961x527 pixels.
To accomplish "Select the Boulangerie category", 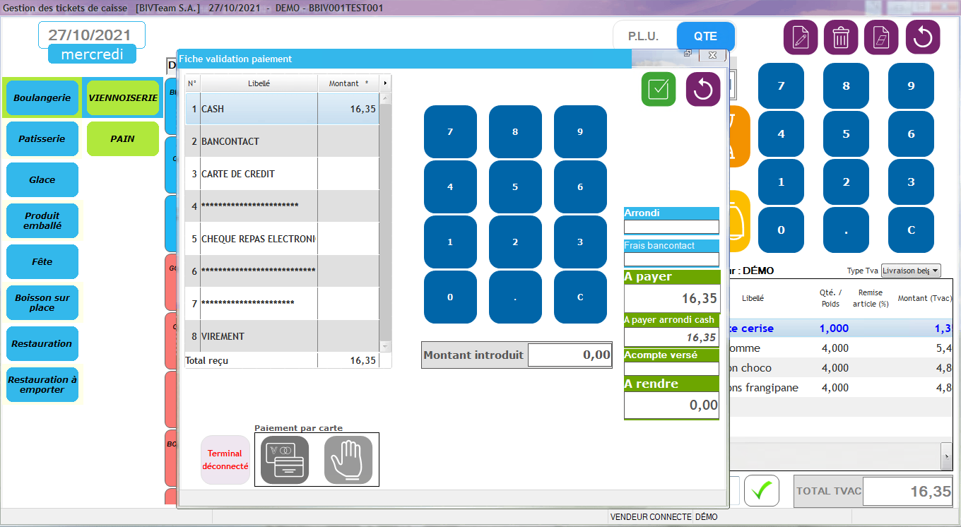I will coord(42,98).
